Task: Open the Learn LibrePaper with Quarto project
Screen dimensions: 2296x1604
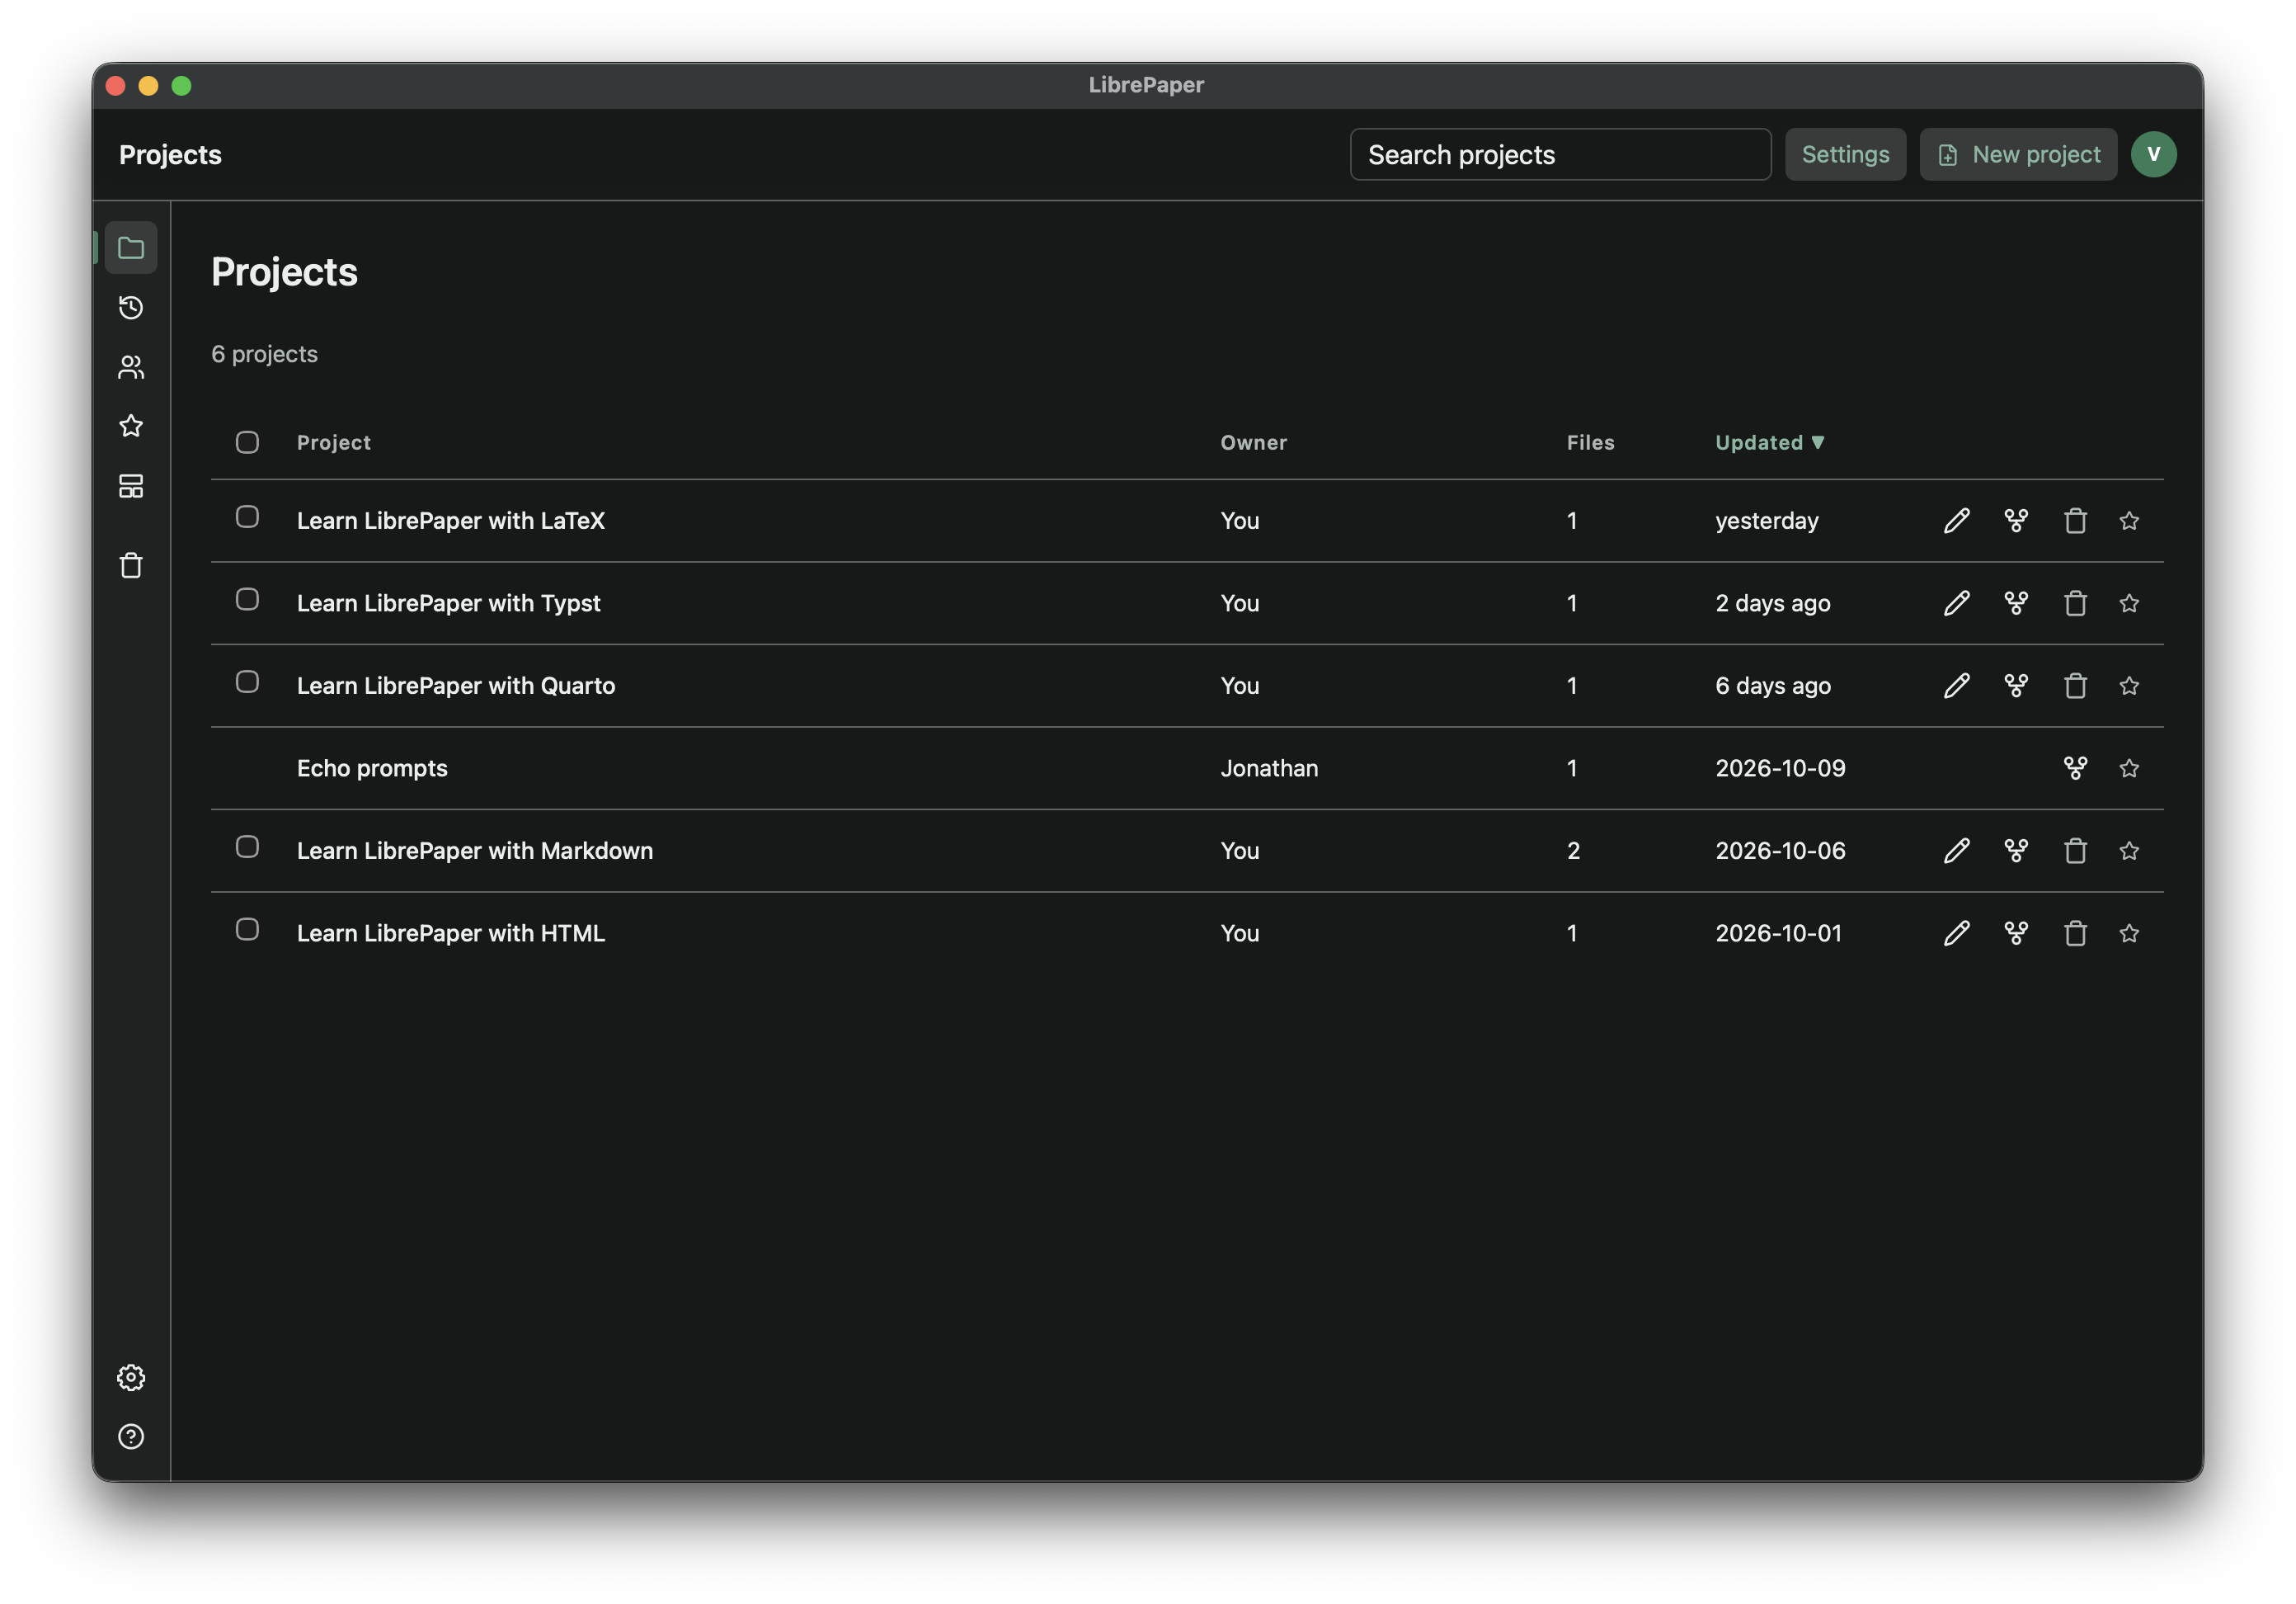Action: (x=455, y=686)
